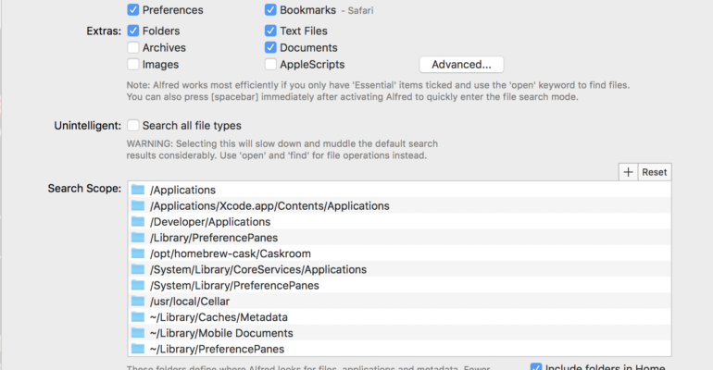Viewport: 713px width, 370px height.
Task: Click the /Developer/Applications folder icon
Action: (138, 222)
